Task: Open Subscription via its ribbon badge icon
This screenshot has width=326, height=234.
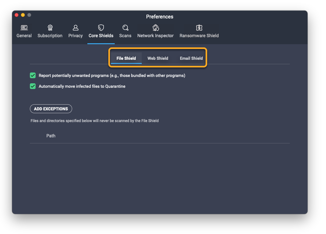Action: pyautogui.click(x=50, y=28)
